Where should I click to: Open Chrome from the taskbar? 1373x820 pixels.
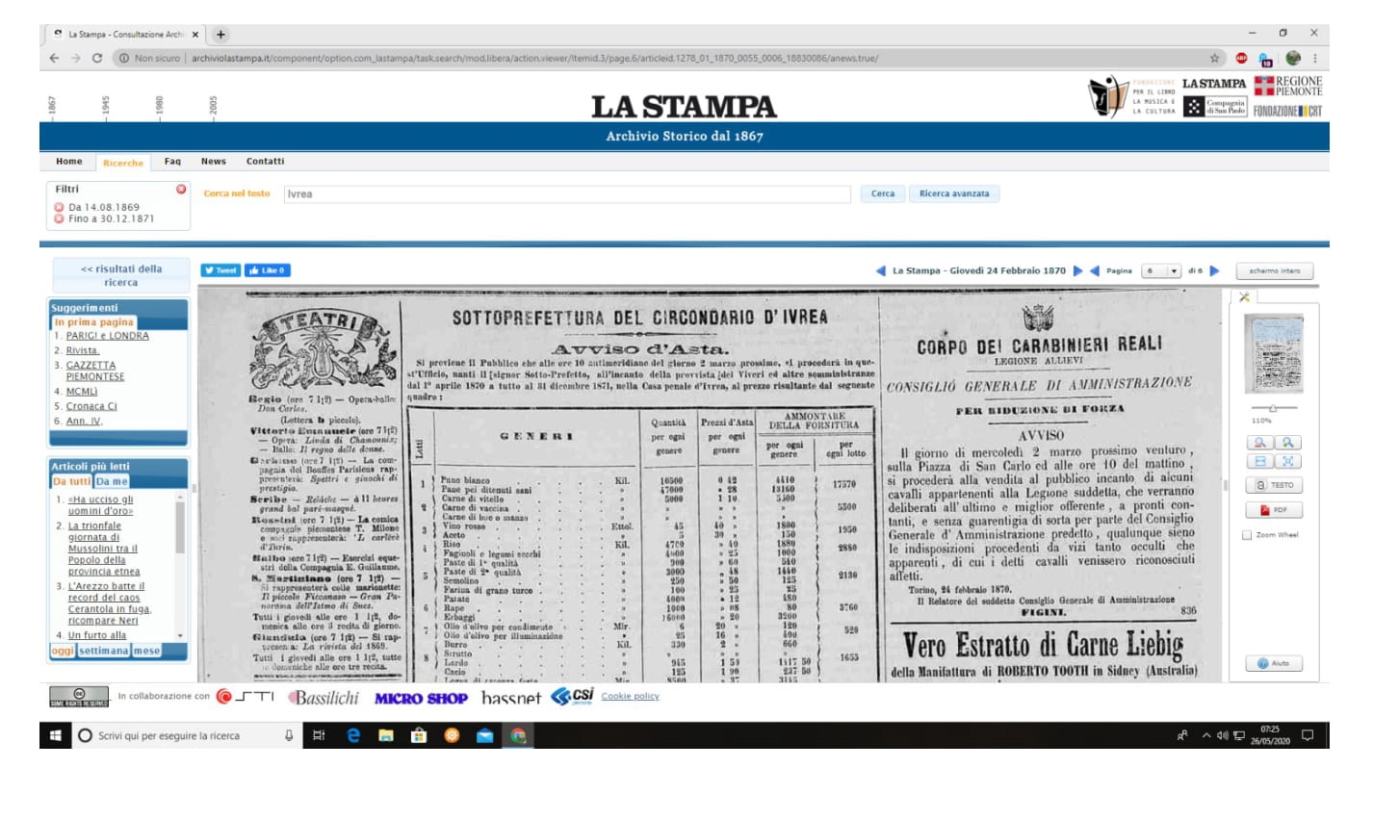pos(518,735)
